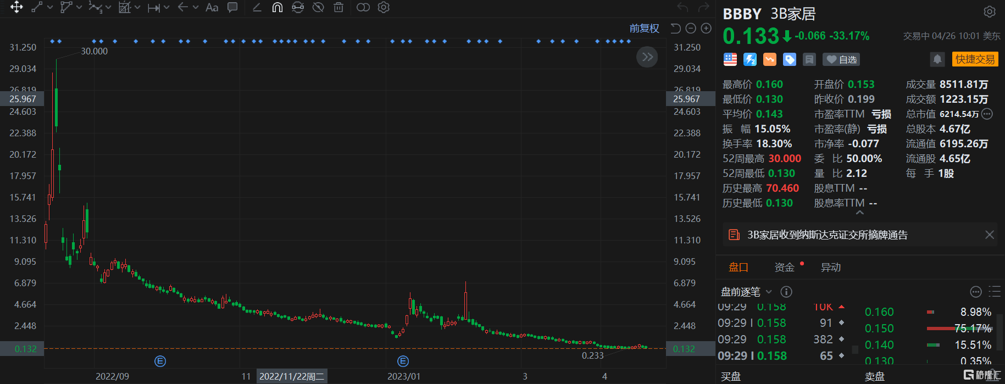Screen dimensions: 1005x384
Task: Click the 快捷交易 quick trade button
Action: [975, 59]
